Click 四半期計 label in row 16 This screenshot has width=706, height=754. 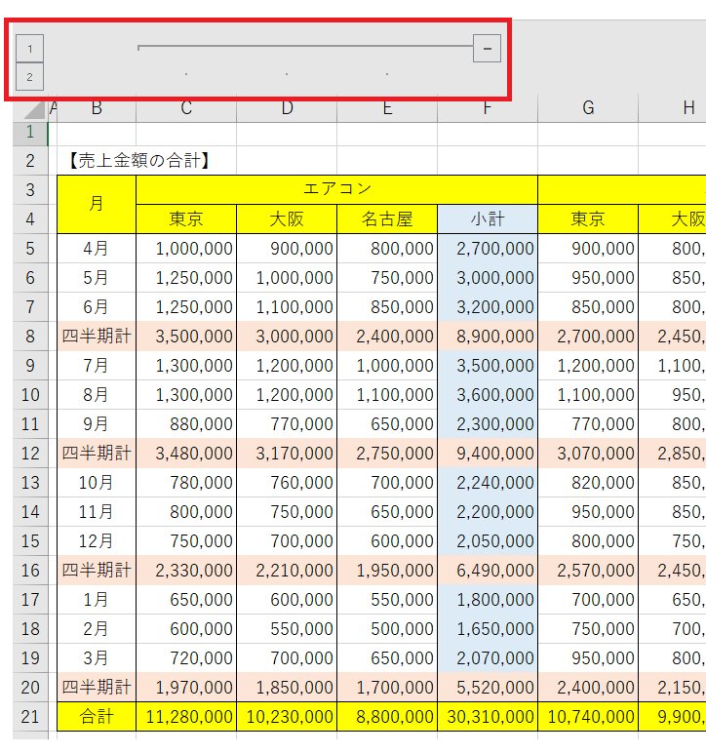[97, 571]
